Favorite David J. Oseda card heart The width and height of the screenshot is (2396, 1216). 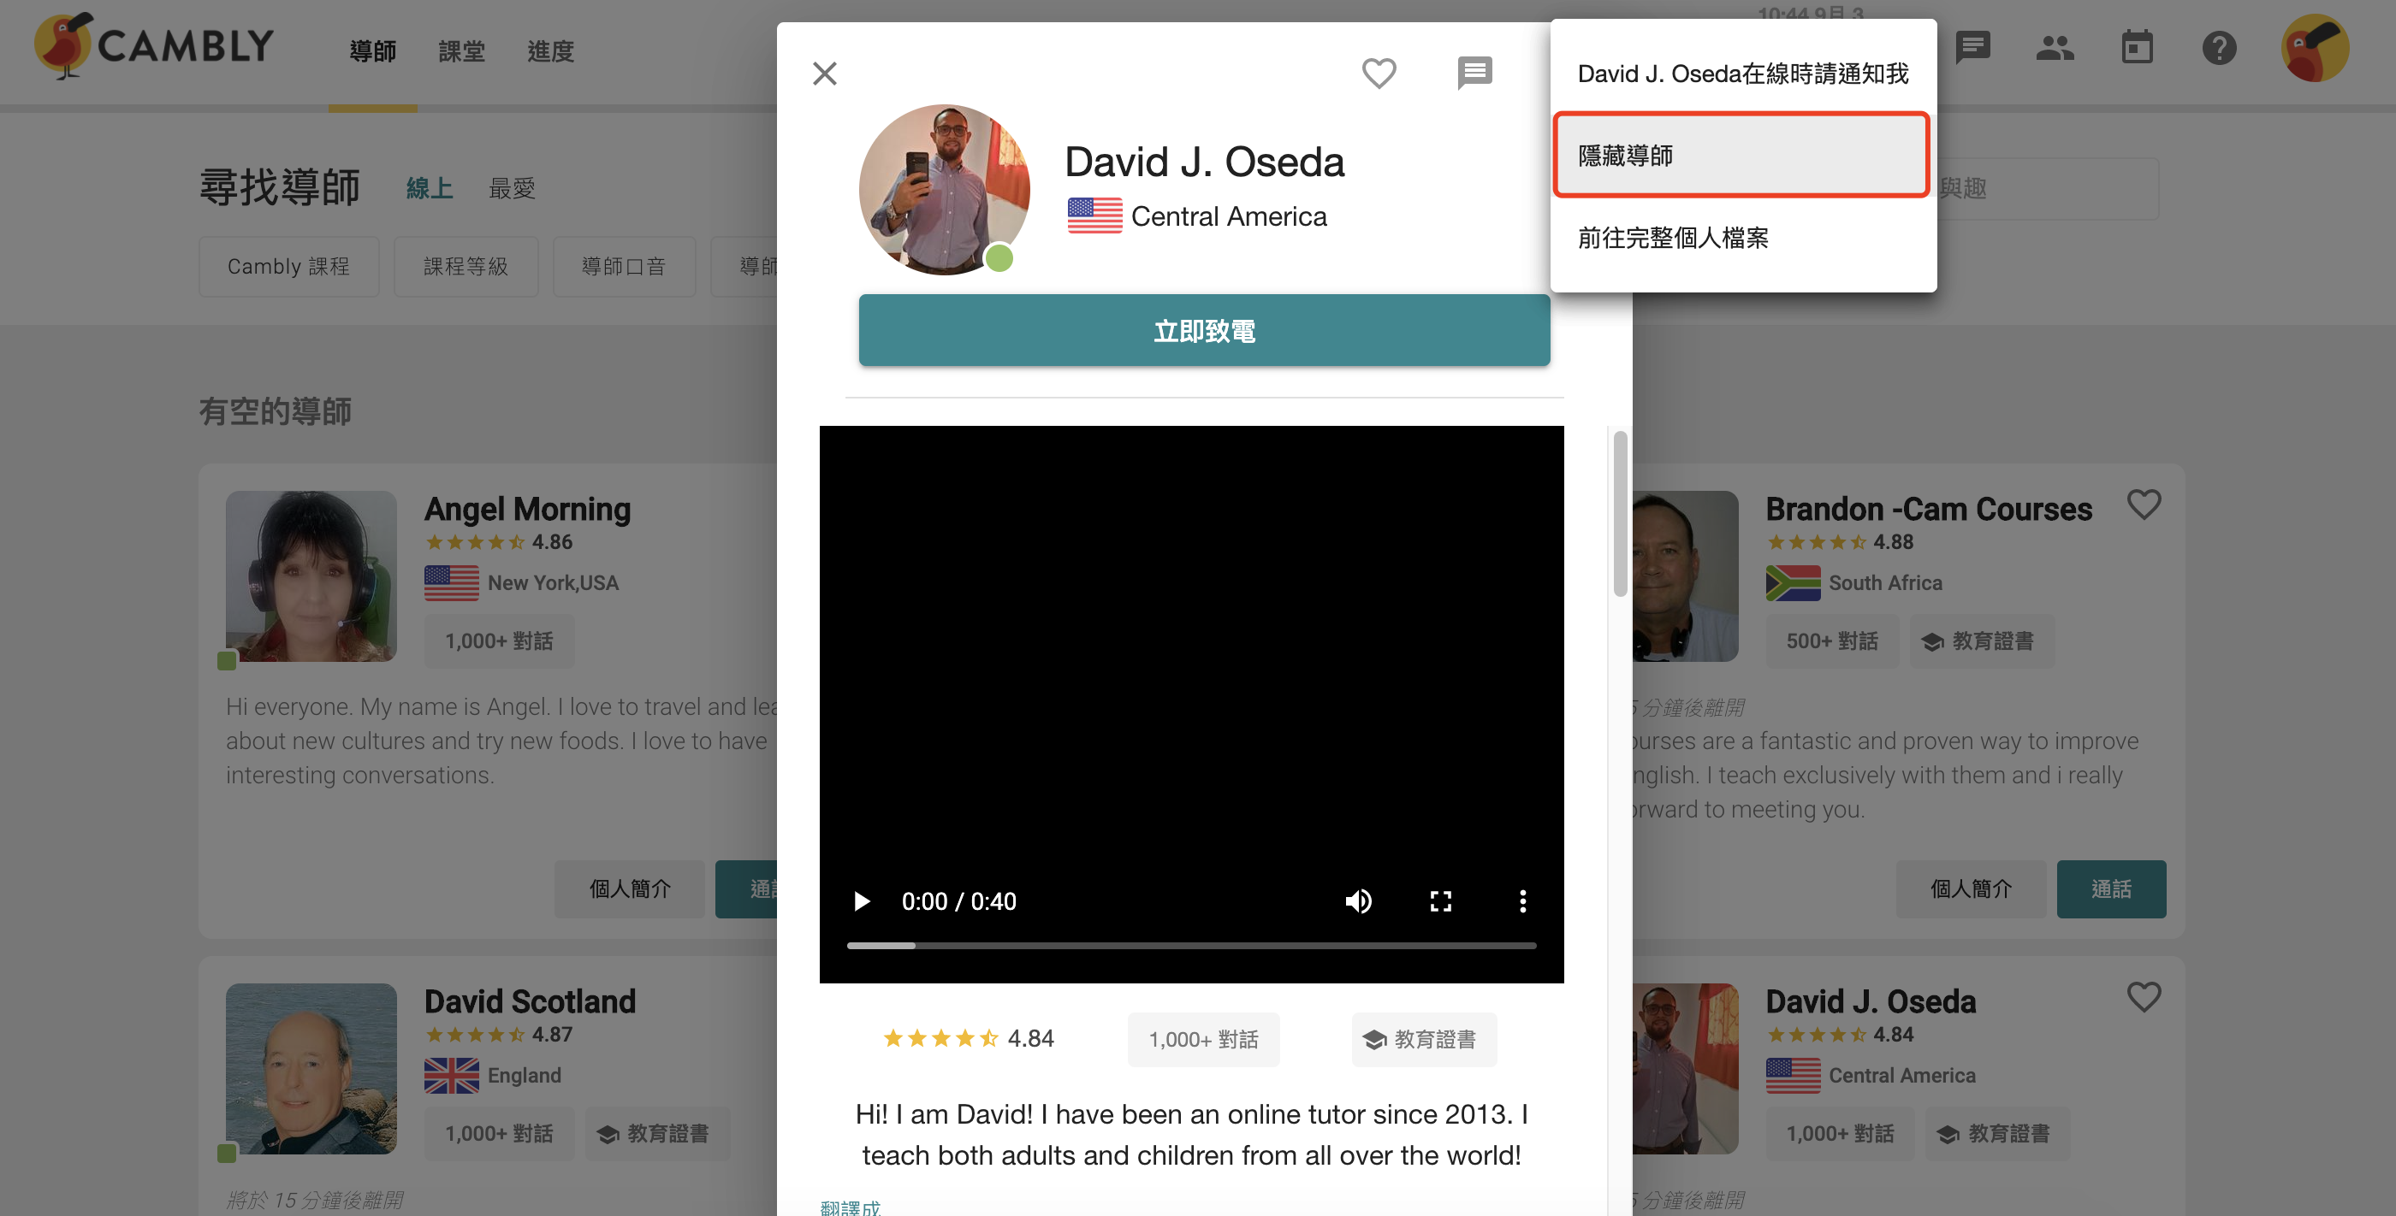[2143, 996]
